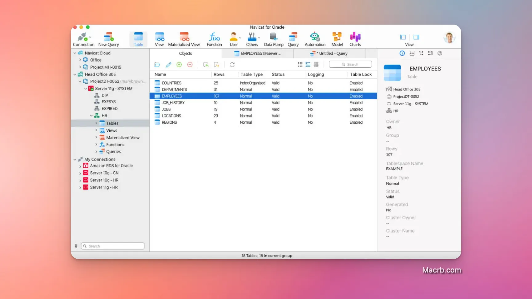Open the Function toolbar icon
This screenshot has height=299, width=532.
(214, 39)
